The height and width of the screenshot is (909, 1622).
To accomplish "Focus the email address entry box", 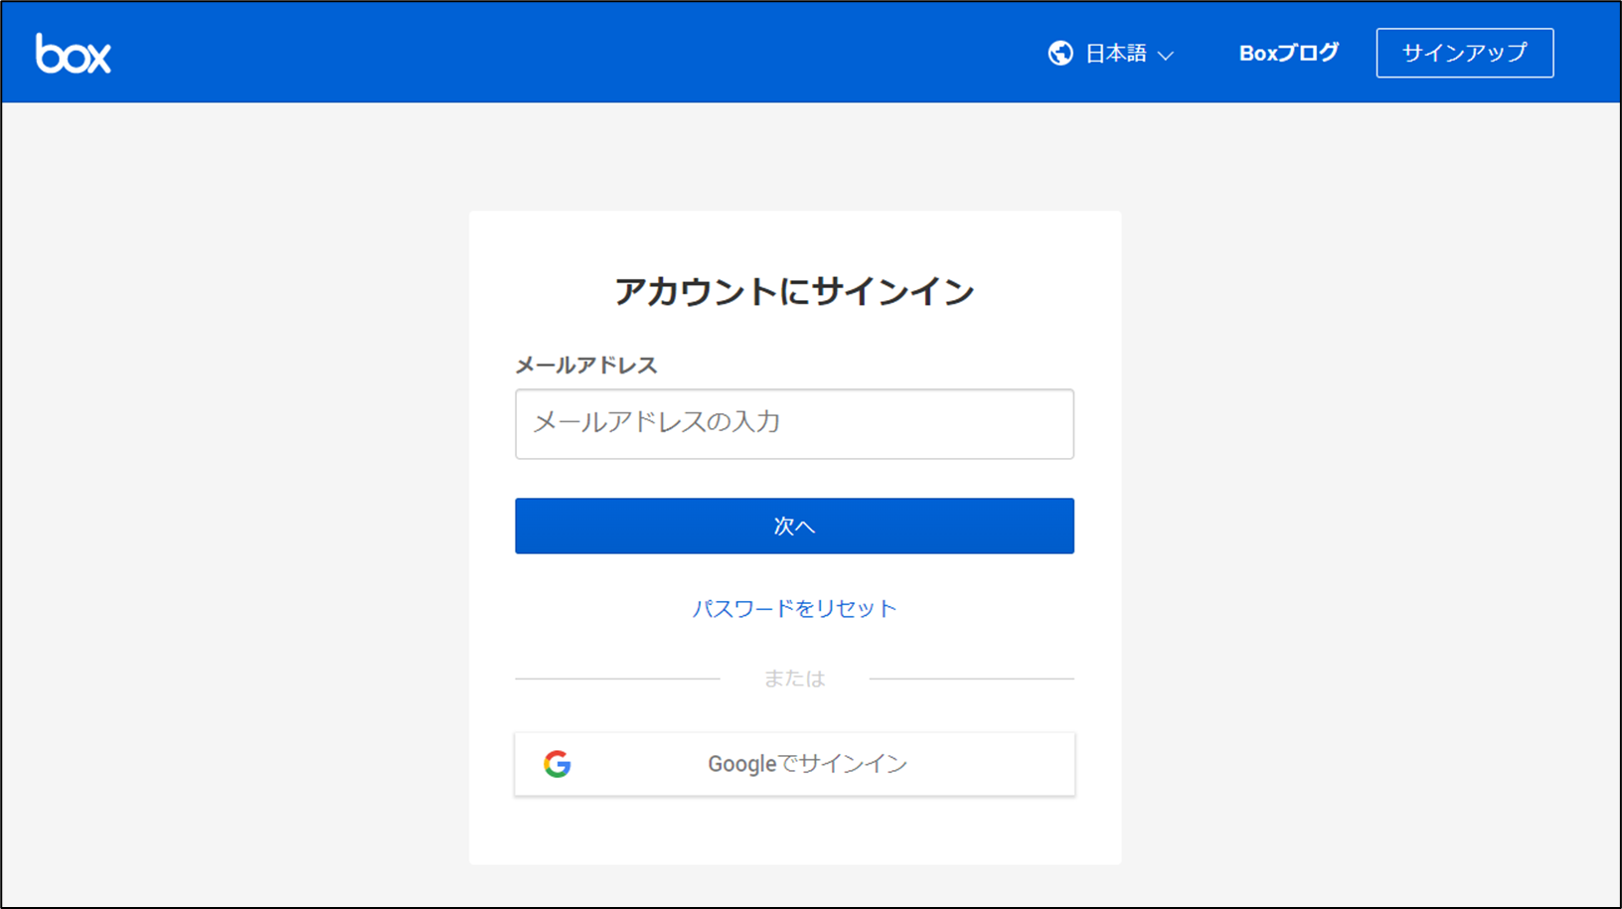I will pyautogui.click(x=794, y=424).
